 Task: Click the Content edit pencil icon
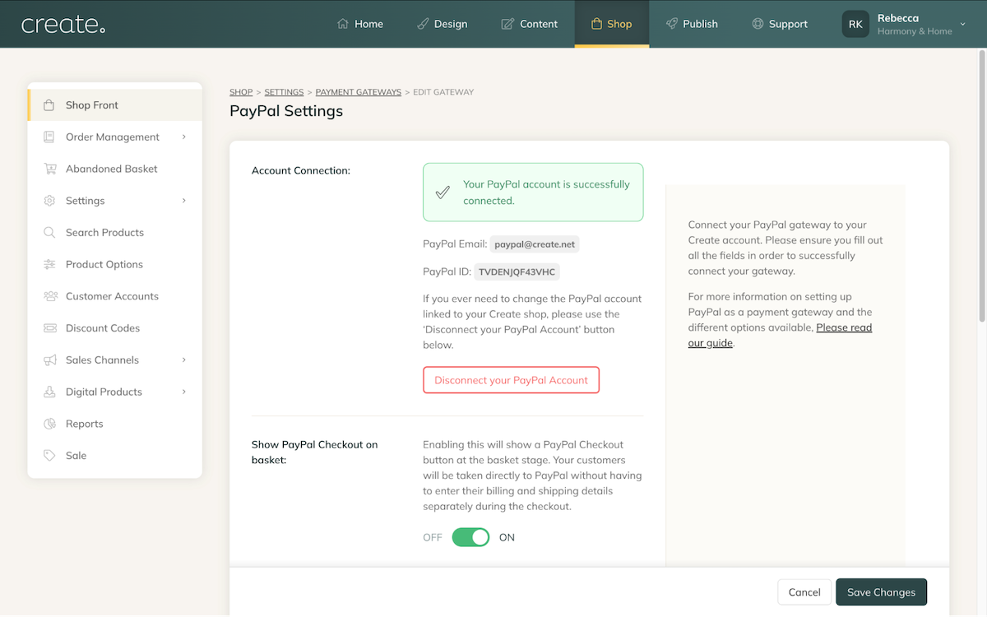click(x=507, y=24)
